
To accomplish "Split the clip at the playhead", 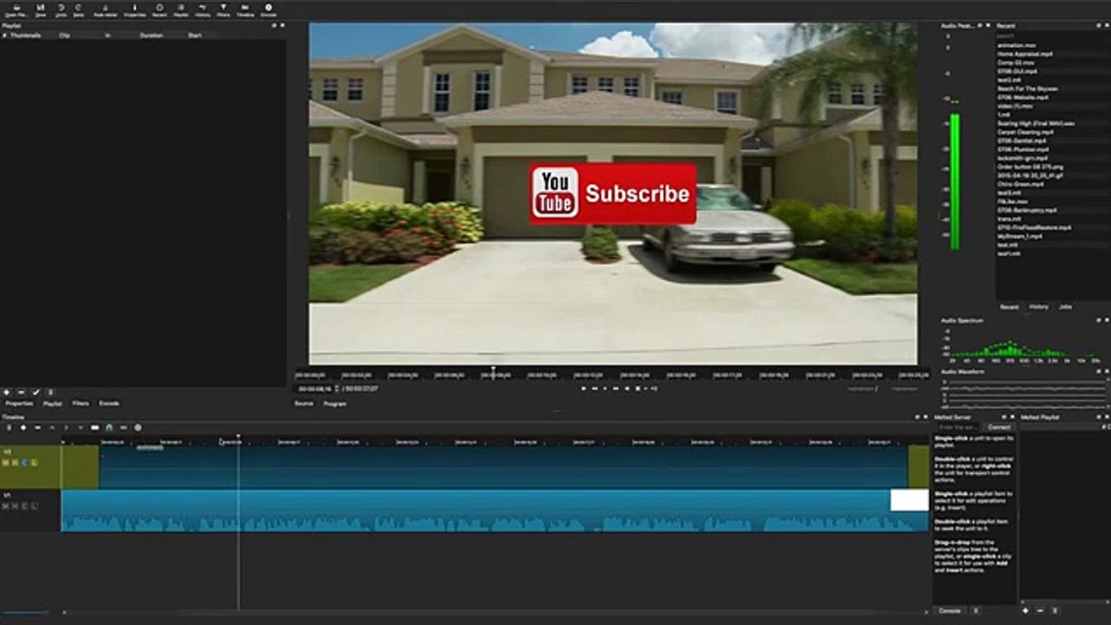I will tap(95, 427).
